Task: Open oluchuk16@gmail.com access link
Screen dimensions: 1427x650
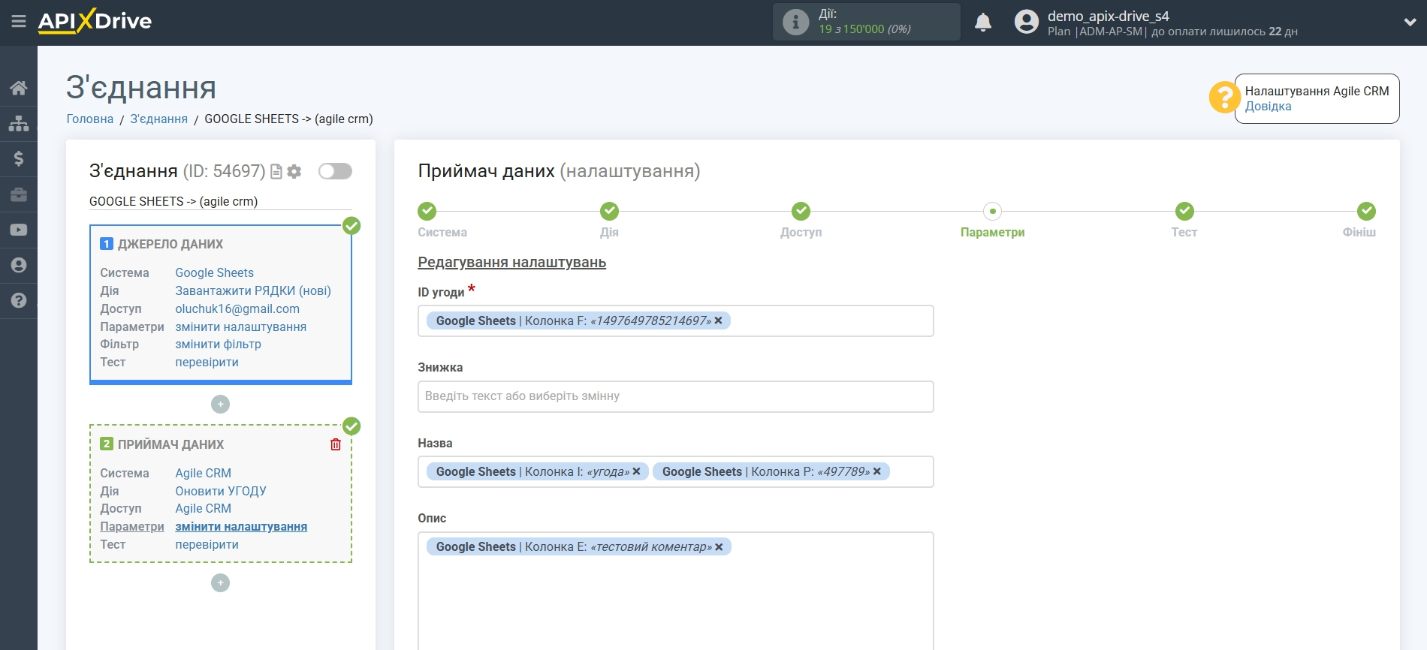Action: 237,308
